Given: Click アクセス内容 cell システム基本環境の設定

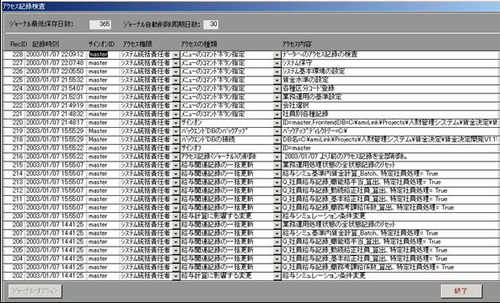Looking at the screenshot, I should [x=390, y=72].
